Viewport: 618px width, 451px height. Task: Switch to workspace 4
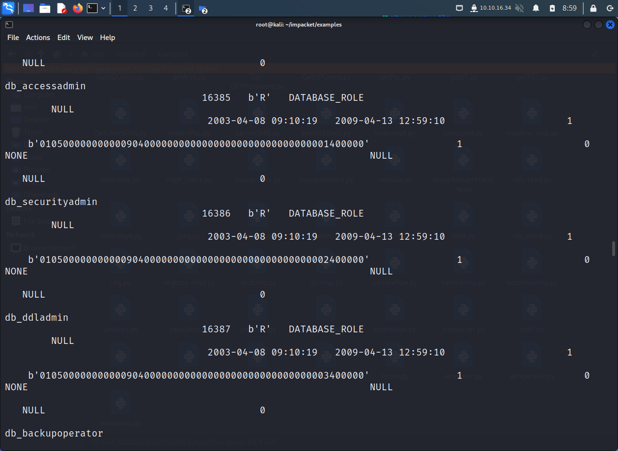[x=166, y=8]
